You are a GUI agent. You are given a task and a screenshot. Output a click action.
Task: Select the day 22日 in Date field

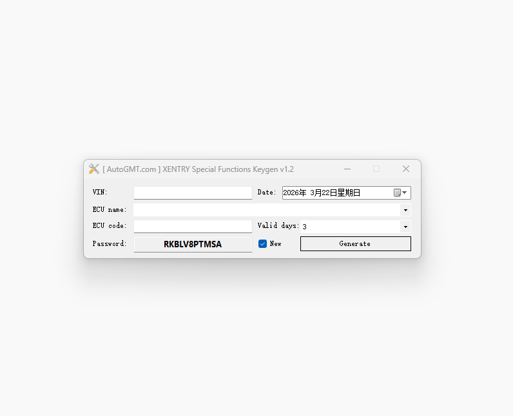[x=329, y=193]
